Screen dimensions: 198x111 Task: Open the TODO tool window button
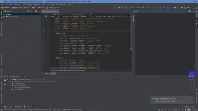pyautogui.click(x=18, y=107)
